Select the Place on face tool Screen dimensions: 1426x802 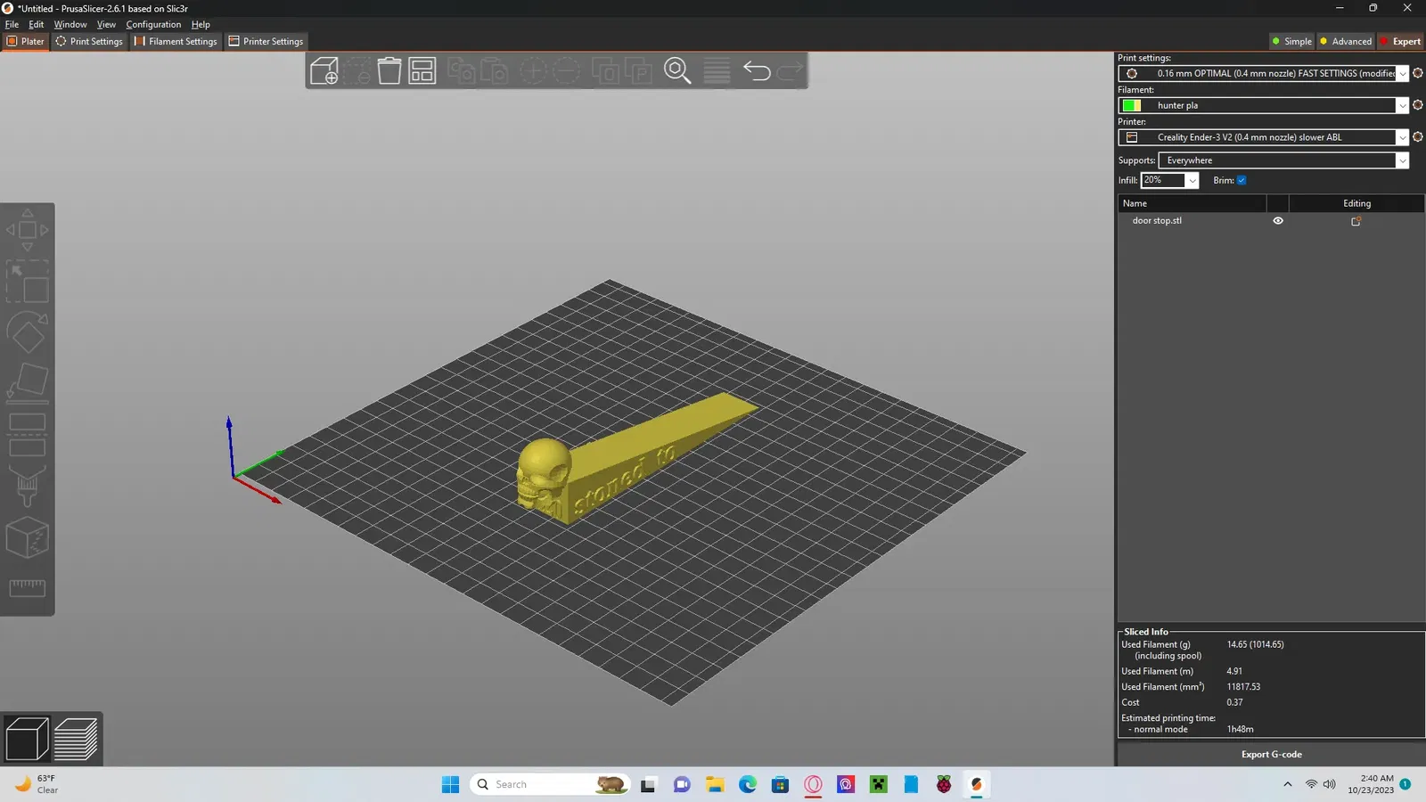pyautogui.click(x=28, y=383)
